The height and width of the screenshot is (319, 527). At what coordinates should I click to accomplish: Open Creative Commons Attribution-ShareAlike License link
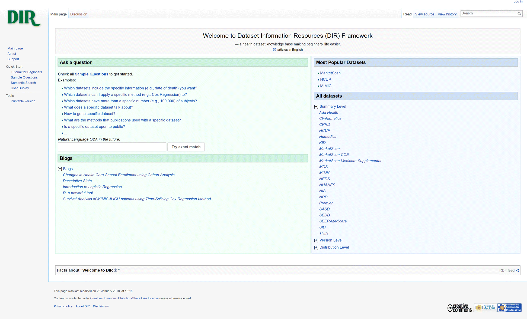(x=124, y=298)
